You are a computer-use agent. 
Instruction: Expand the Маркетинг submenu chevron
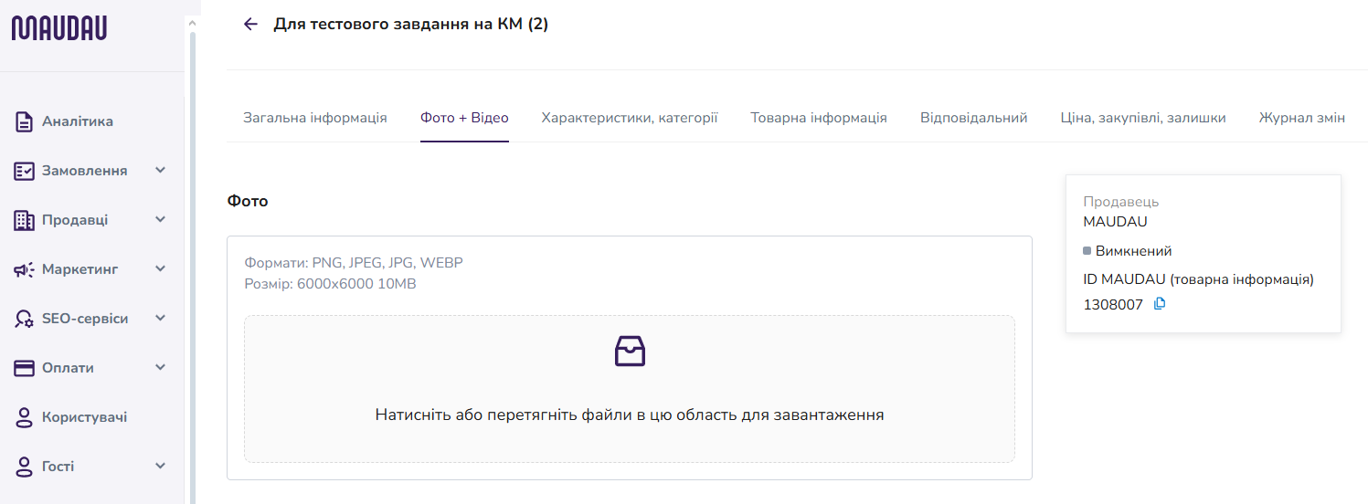[x=161, y=269]
